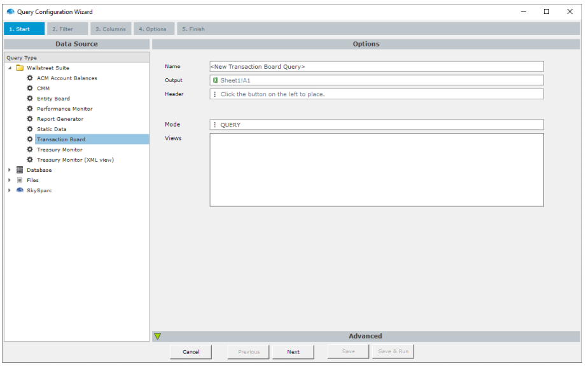Proceed with the Next button
586x366 pixels.
(293, 352)
